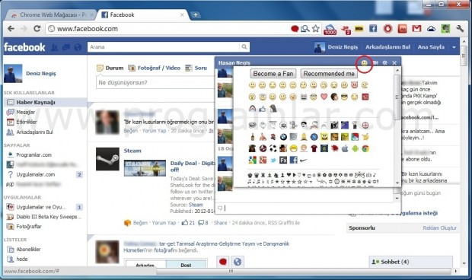Viewport: 472px width, 280px height.
Task: Select the Soru question tab
Action: [196, 68]
